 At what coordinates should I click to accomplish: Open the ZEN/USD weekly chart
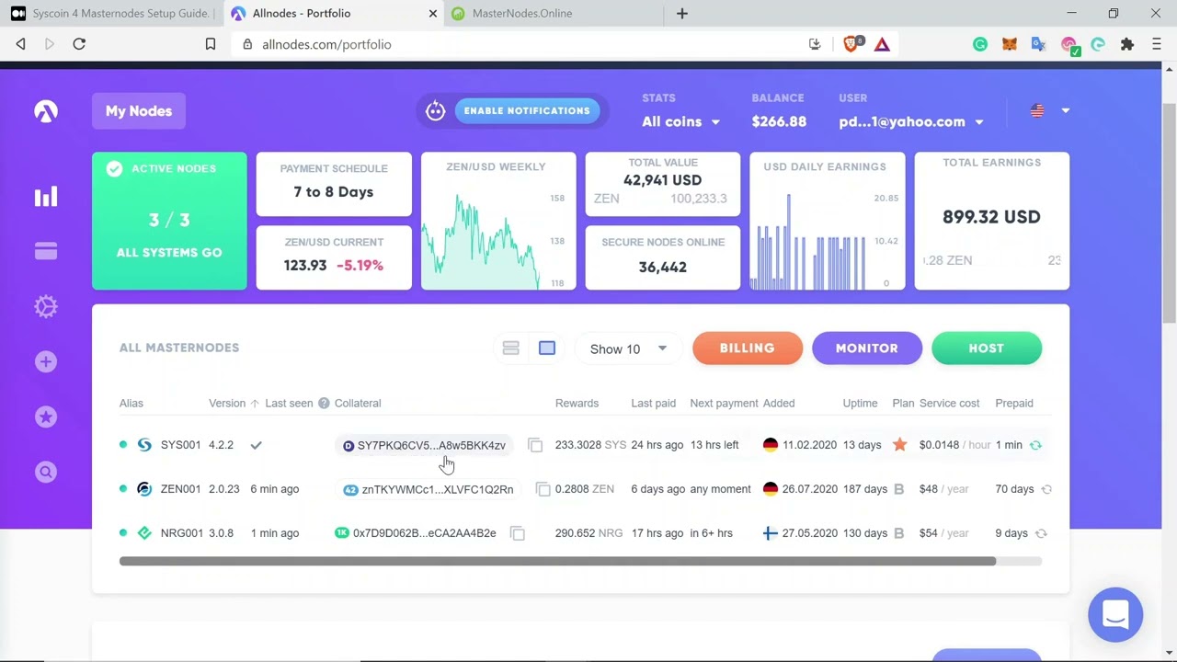click(498, 221)
